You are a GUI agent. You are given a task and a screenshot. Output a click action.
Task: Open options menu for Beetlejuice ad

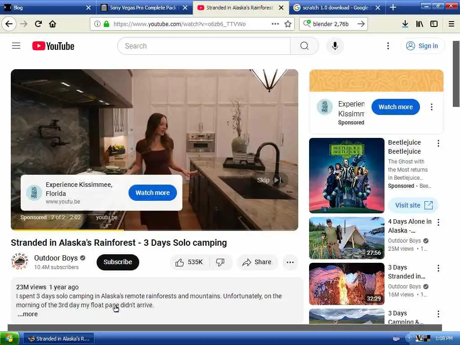(438, 143)
